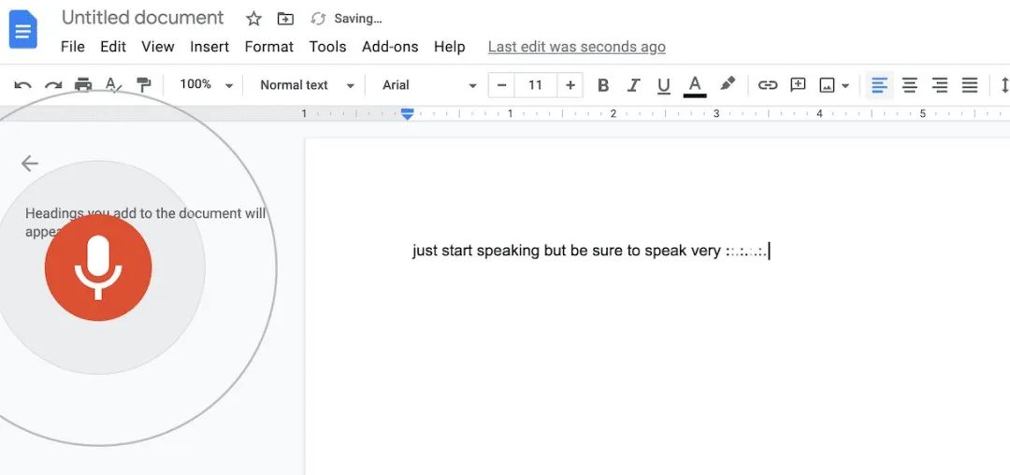Screen dimensions: 1010x475
Task: Toggle the red microphone voice typing button
Action: coord(98,267)
